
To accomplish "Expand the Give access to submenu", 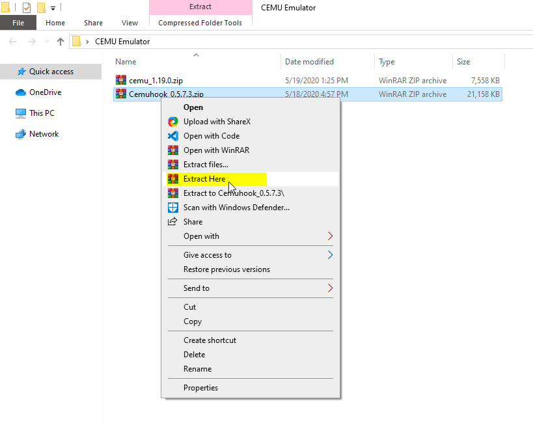I will pos(330,255).
